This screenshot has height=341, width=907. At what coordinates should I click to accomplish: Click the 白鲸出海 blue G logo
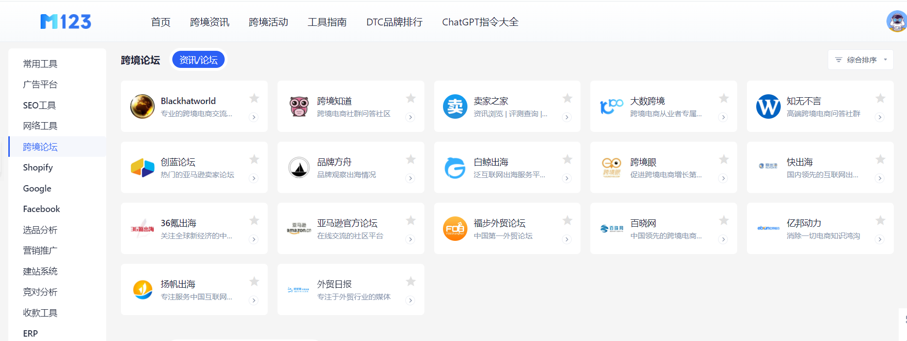(x=455, y=168)
